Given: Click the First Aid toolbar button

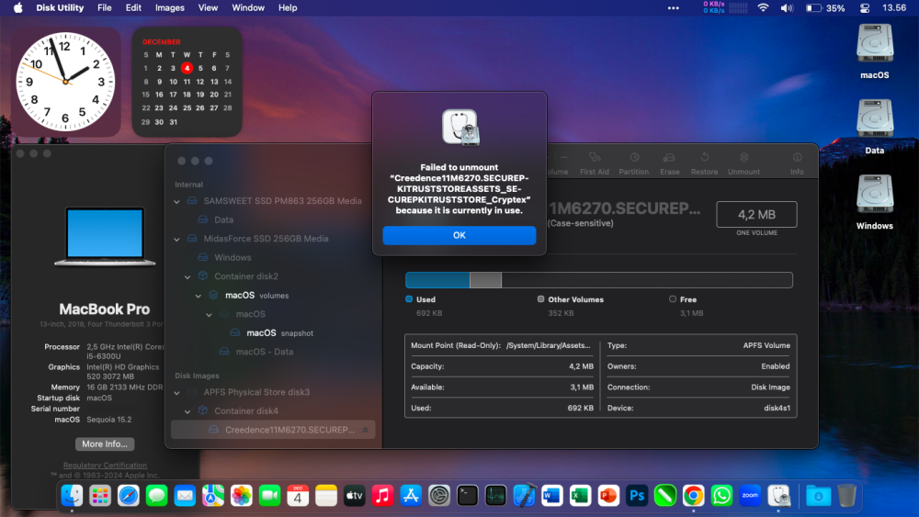Looking at the screenshot, I should click(595, 163).
